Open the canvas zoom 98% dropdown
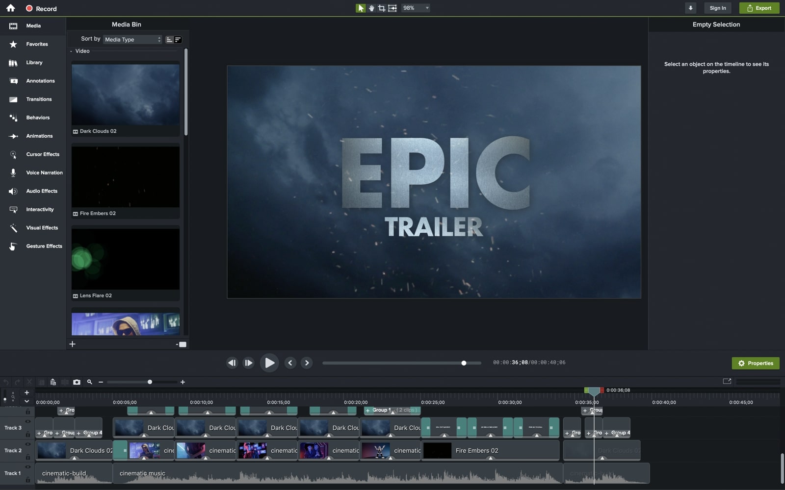The height and width of the screenshot is (490, 785). (x=416, y=8)
